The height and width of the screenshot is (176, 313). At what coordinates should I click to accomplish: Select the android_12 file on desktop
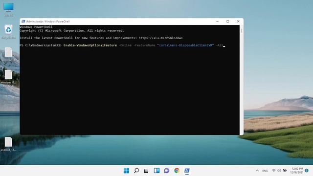(8, 144)
